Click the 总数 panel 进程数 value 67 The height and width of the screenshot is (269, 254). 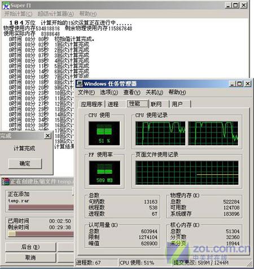coord(155,214)
